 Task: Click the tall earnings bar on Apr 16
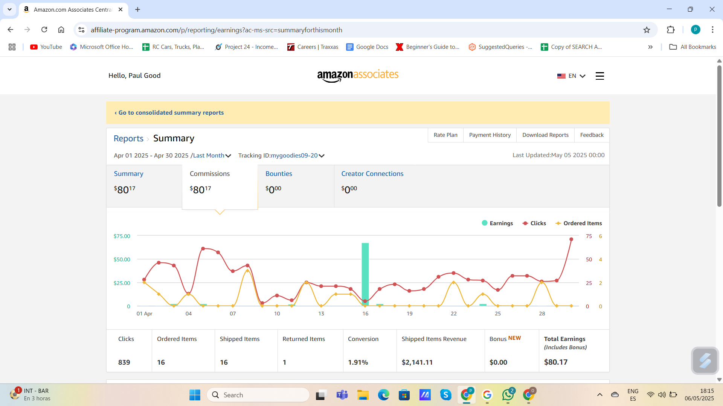point(365,274)
